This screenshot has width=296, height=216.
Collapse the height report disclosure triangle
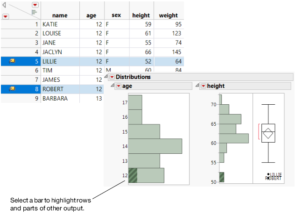[x=197, y=86]
